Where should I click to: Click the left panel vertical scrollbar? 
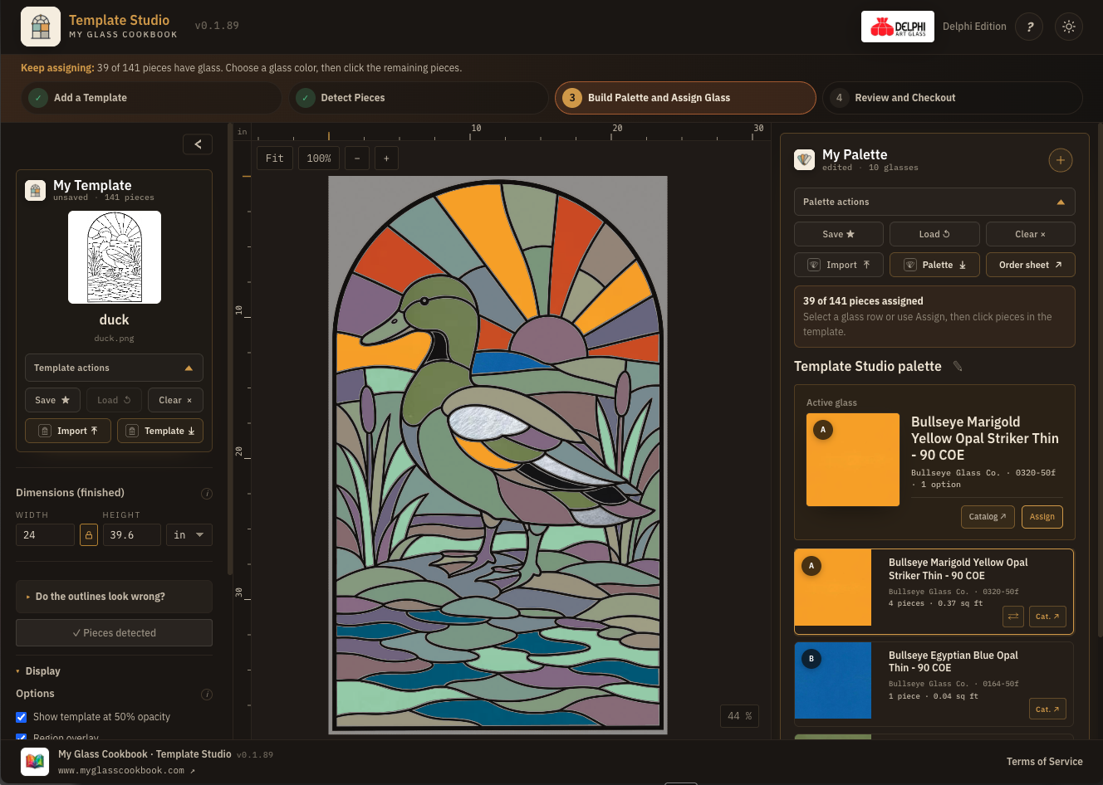tap(230, 349)
